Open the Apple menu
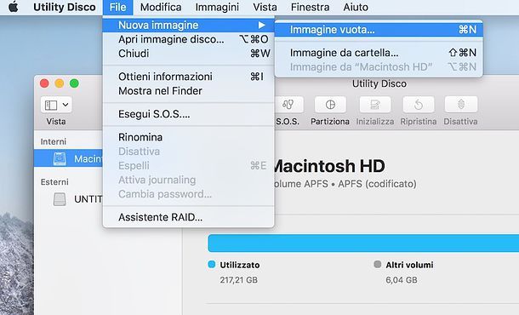This screenshot has width=519, height=315. 14,7
